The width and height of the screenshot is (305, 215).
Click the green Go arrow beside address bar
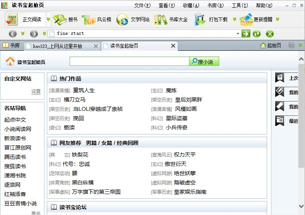(x=246, y=34)
